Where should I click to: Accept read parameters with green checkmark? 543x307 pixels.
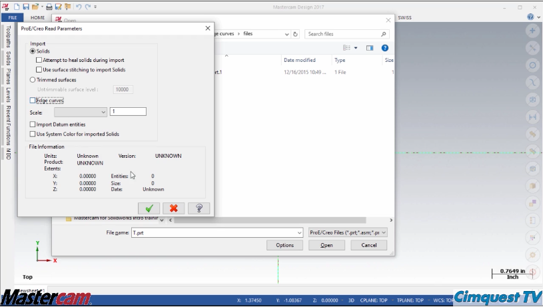point(149,208)
